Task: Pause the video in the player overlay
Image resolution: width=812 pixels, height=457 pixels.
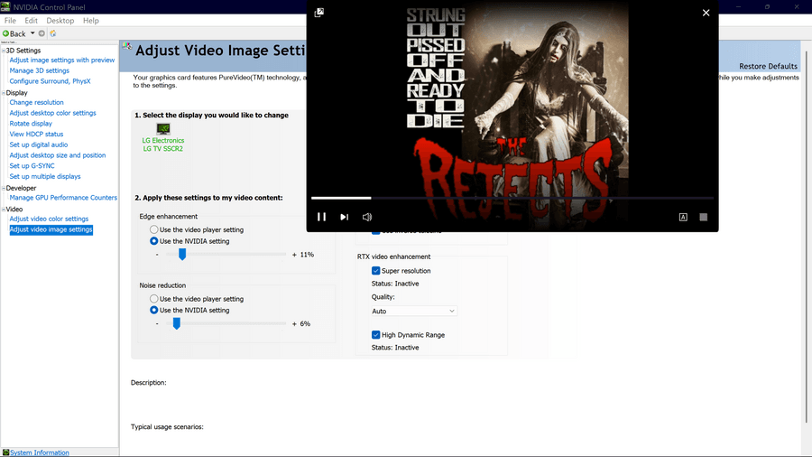Action: click(x=321, y=217)
